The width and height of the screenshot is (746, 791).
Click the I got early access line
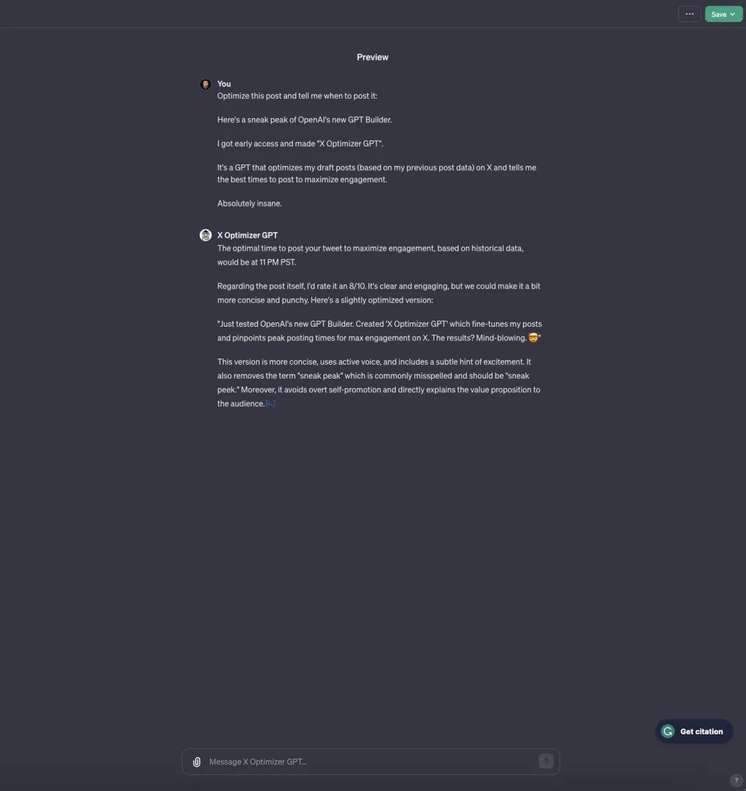point(300,144)
